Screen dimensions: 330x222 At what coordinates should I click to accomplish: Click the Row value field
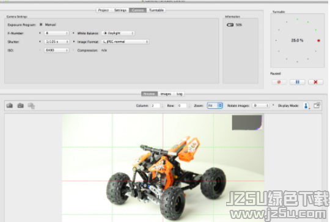[182, 106]
